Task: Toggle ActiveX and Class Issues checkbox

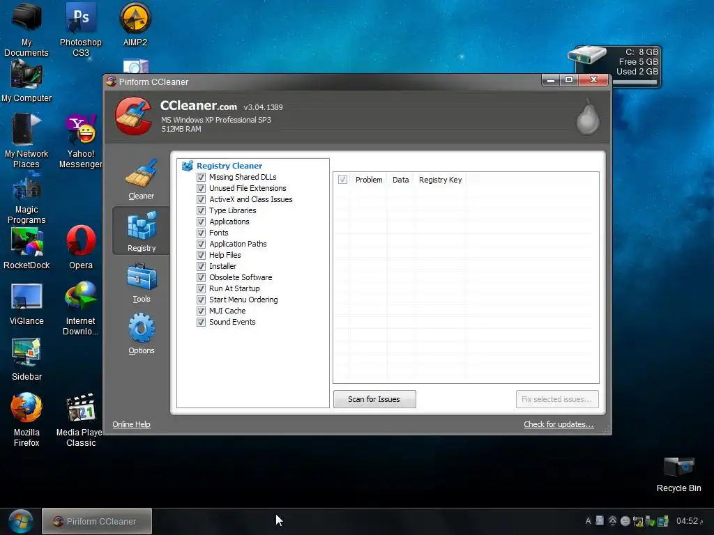Action: (201, 199)
